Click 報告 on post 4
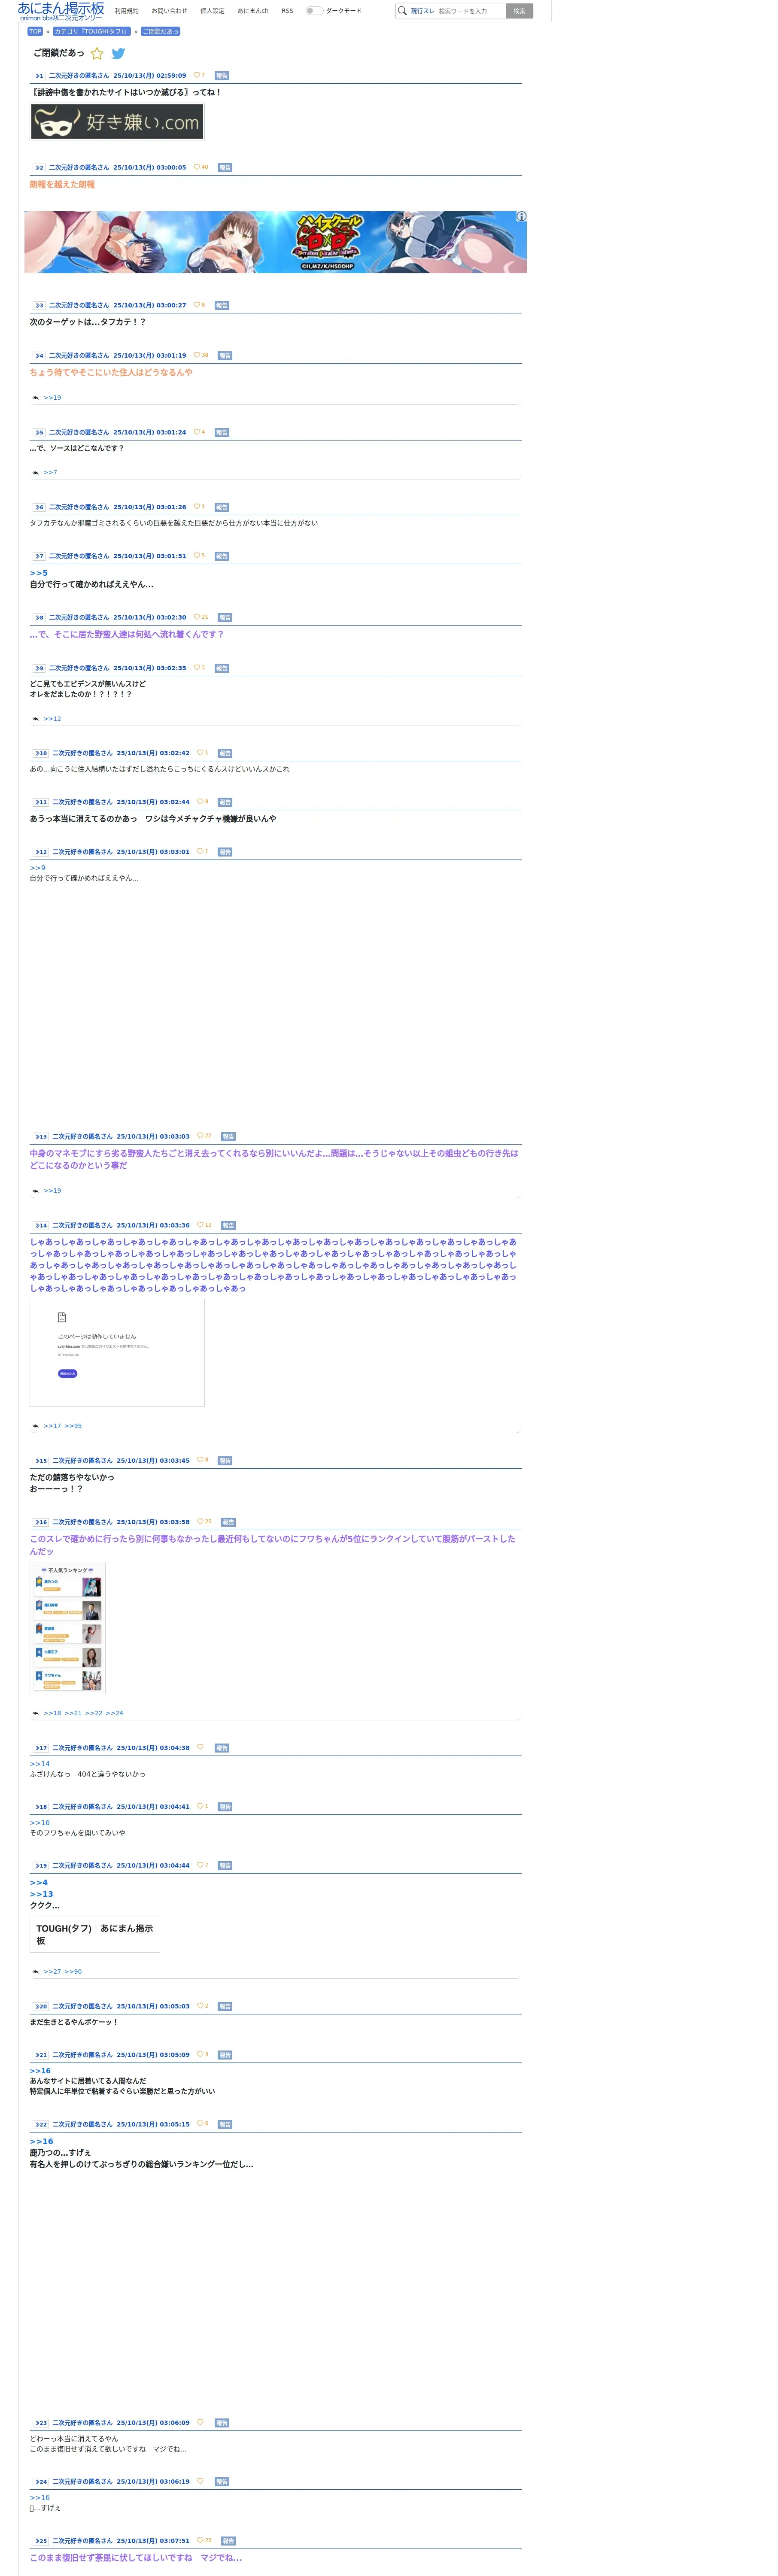Viewport: 778px width, 2576px height. [x=225, y=356]
